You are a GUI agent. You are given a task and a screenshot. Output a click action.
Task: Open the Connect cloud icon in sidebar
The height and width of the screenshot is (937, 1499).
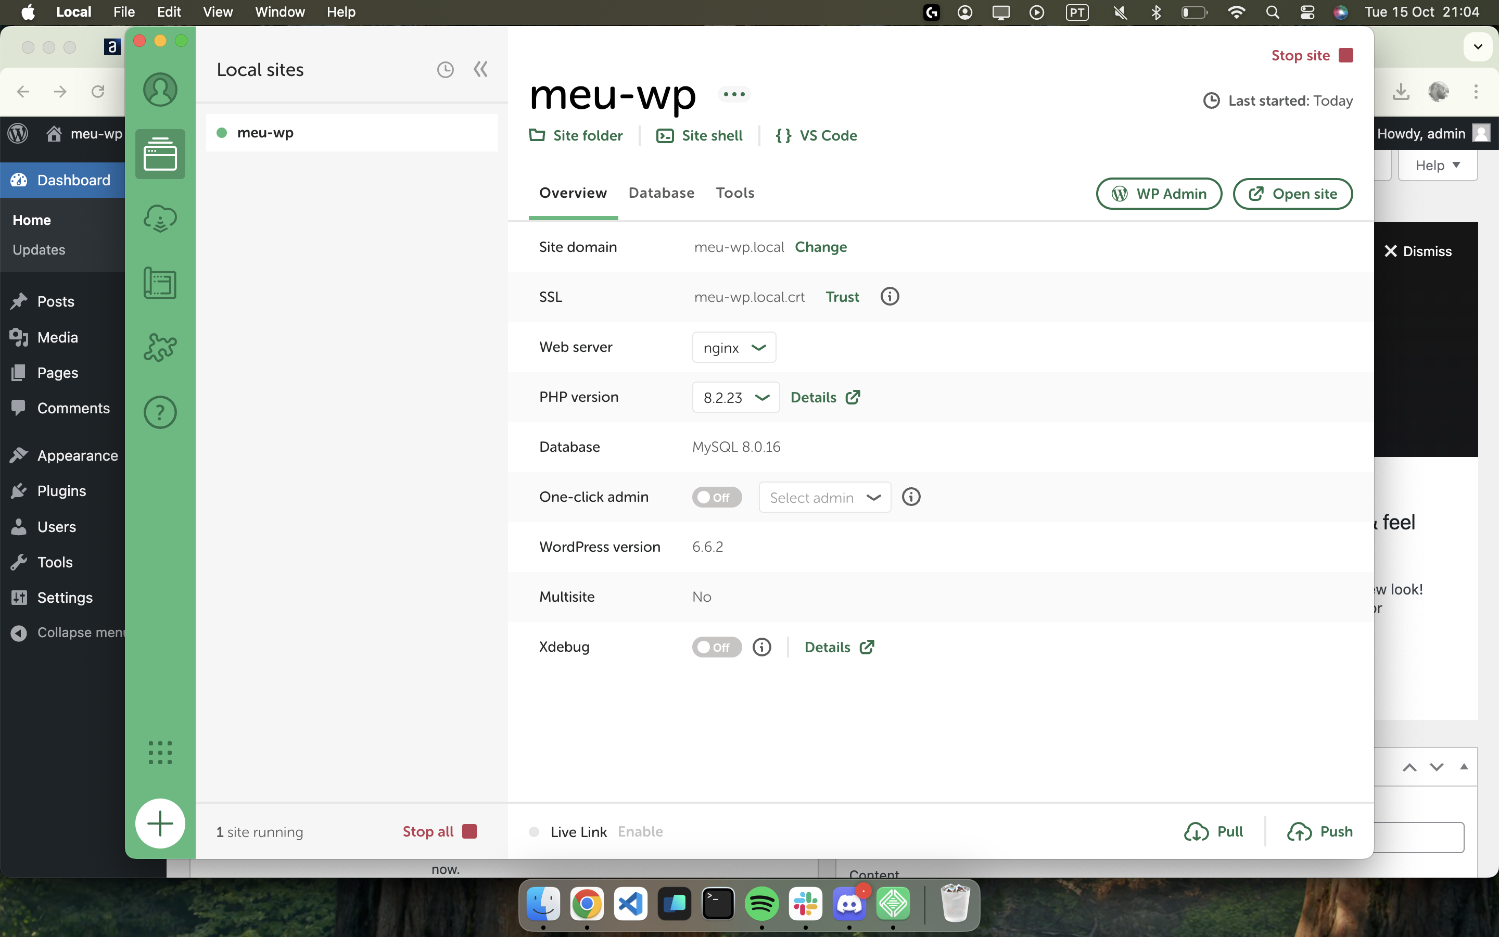160,218
